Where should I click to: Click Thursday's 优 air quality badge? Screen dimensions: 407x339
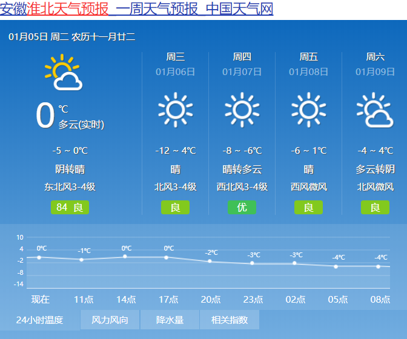coord(242,208)
